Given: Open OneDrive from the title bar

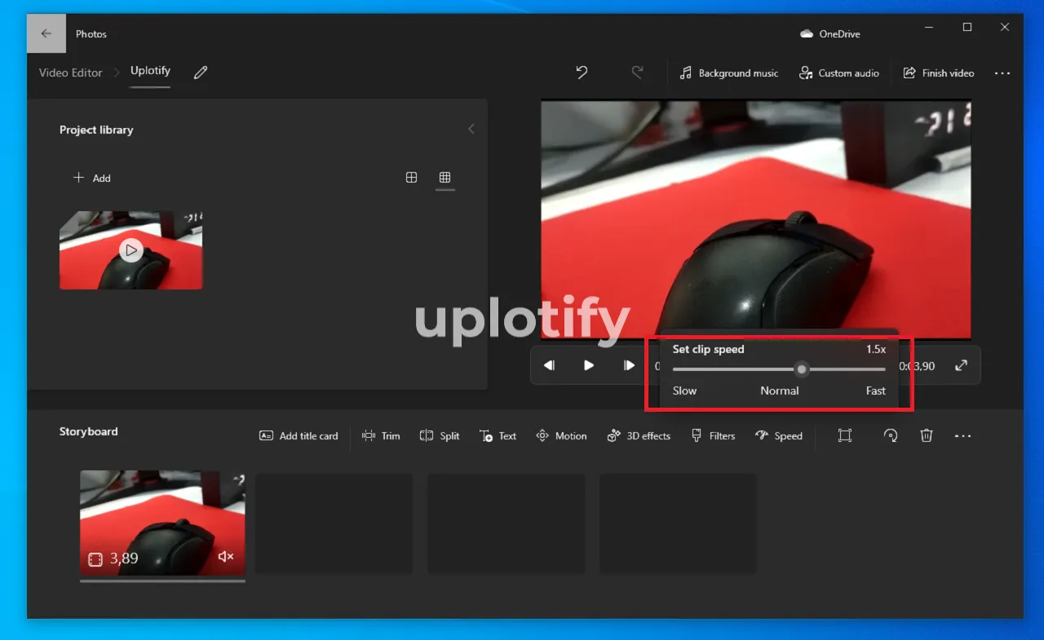Looking at the screenshot, I should tap(830, 34).
